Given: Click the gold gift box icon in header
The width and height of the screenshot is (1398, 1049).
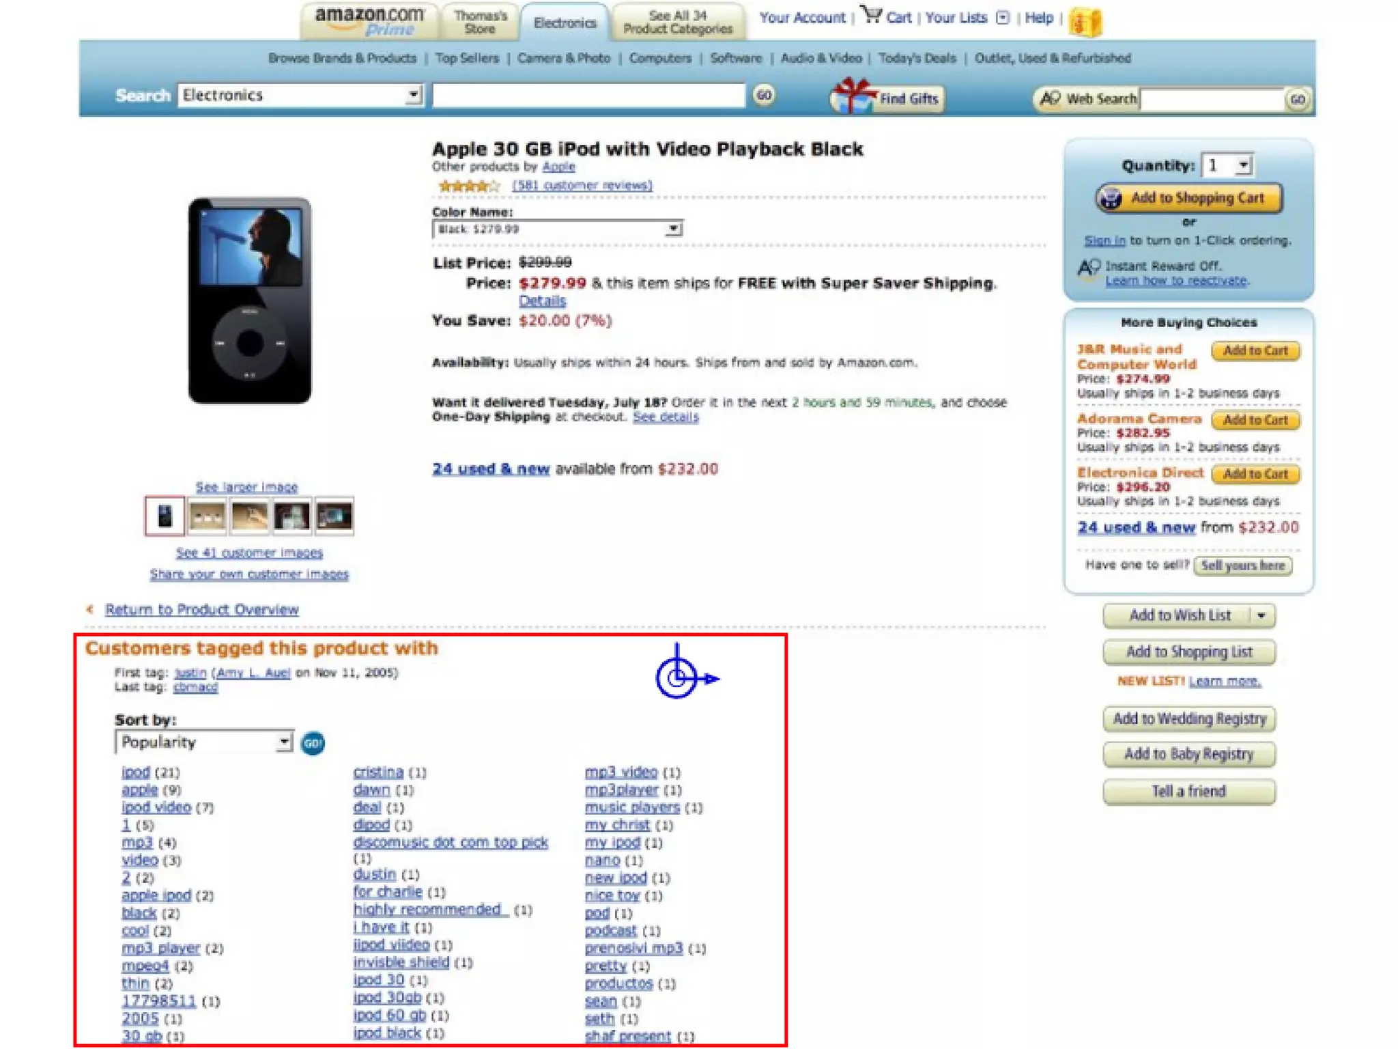Looking at the screenshot, I should [x=1085, y=21].
